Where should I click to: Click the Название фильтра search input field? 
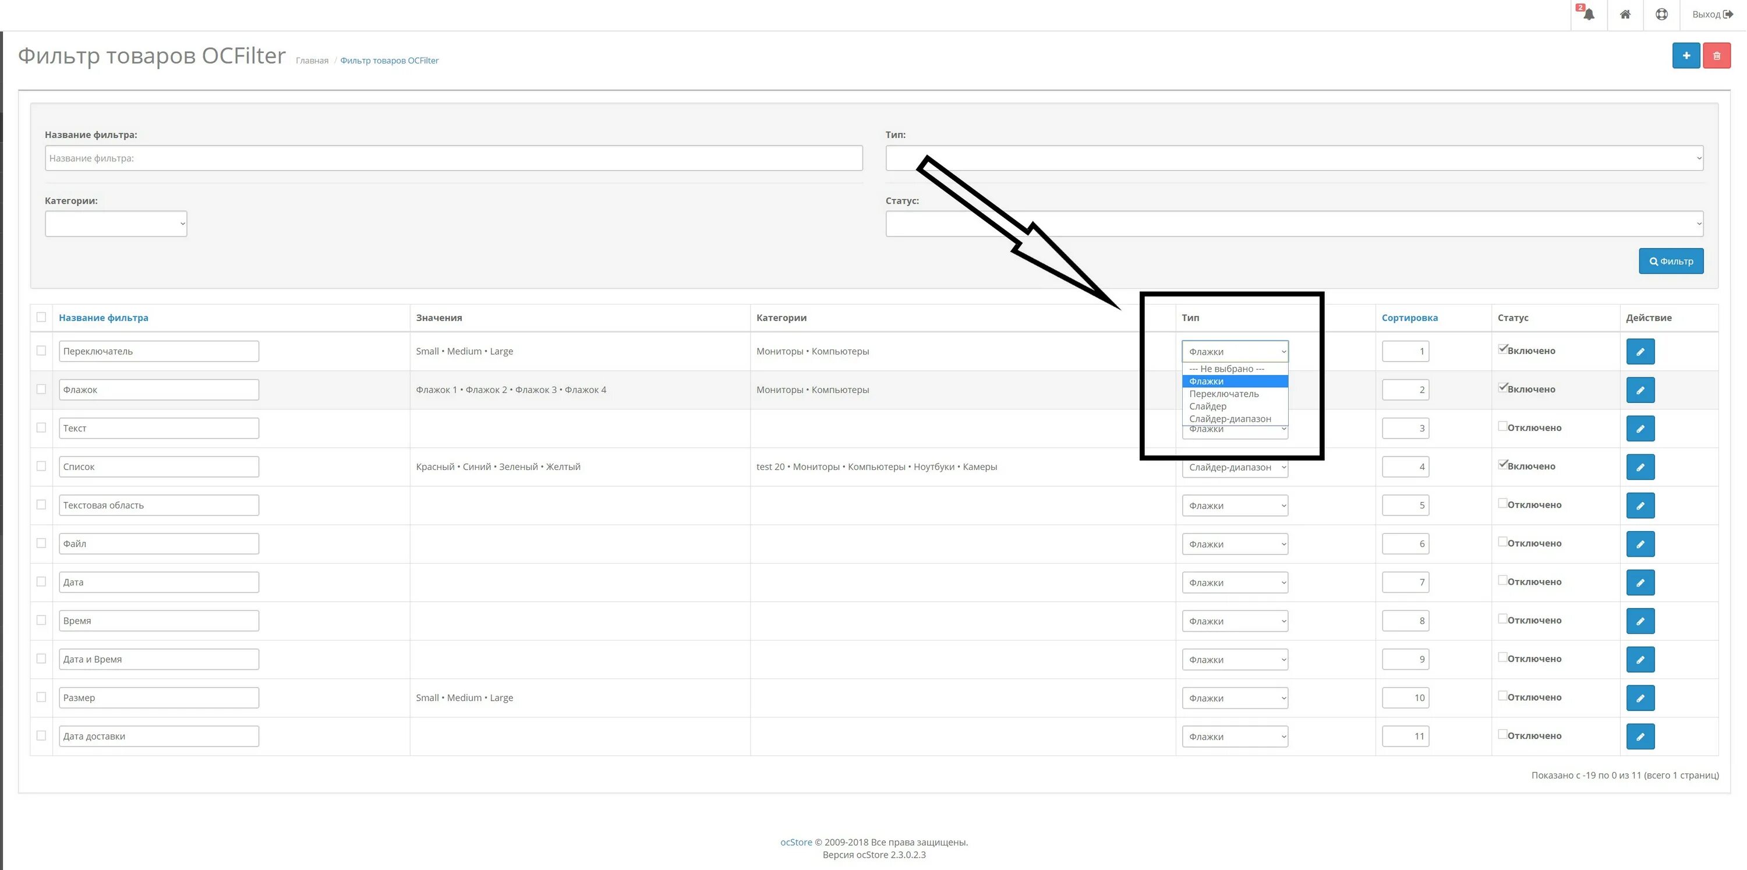[x=453, y=158]
